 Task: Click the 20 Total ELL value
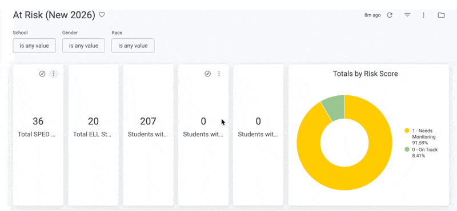click(93, 121)
